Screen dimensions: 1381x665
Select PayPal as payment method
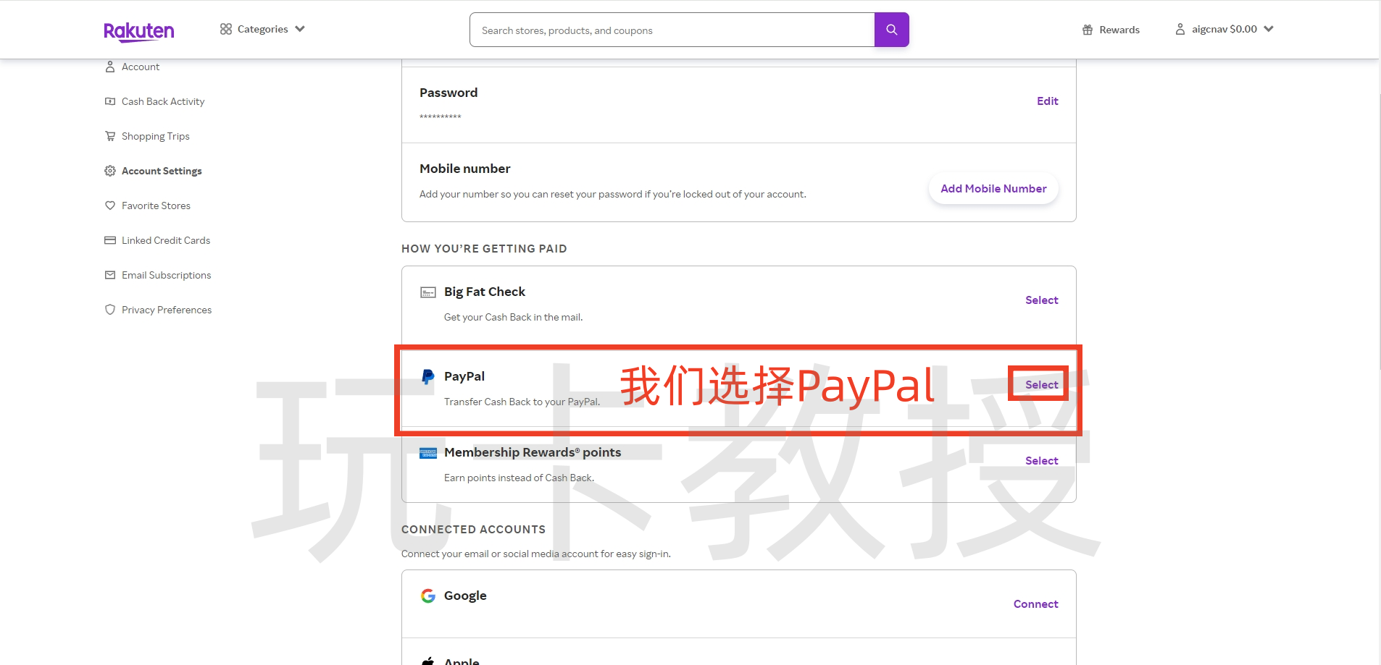1041,385
